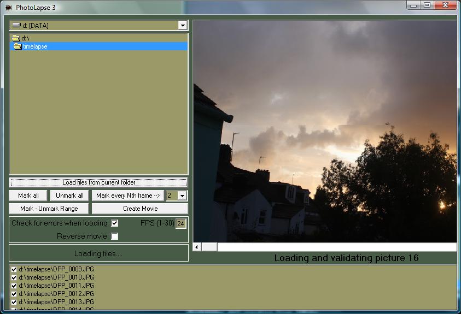The image size is (461, 314).
Task: Click the Unmark all button
Action: tap(69, 195)
